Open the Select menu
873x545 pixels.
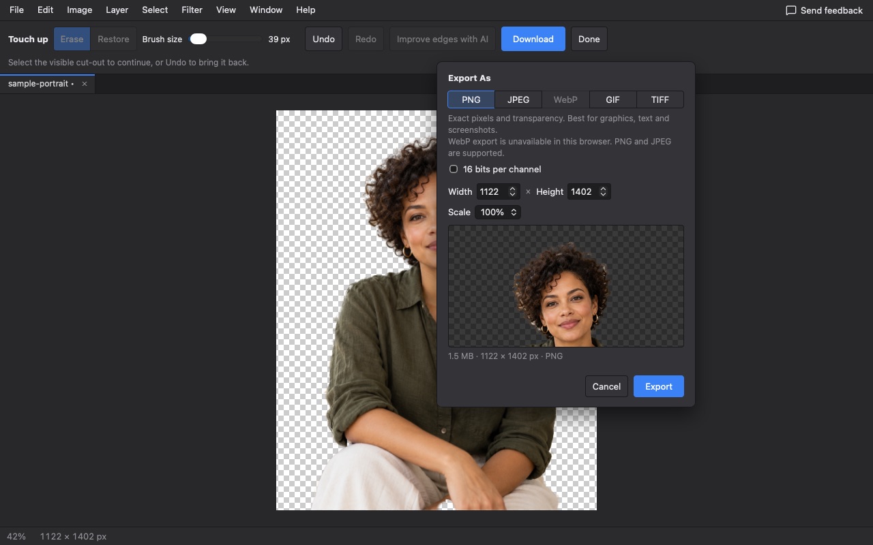[x=155, y=10]
